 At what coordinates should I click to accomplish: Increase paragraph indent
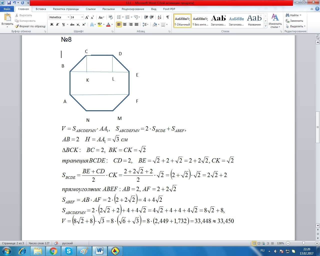click(x=152, y=17)
